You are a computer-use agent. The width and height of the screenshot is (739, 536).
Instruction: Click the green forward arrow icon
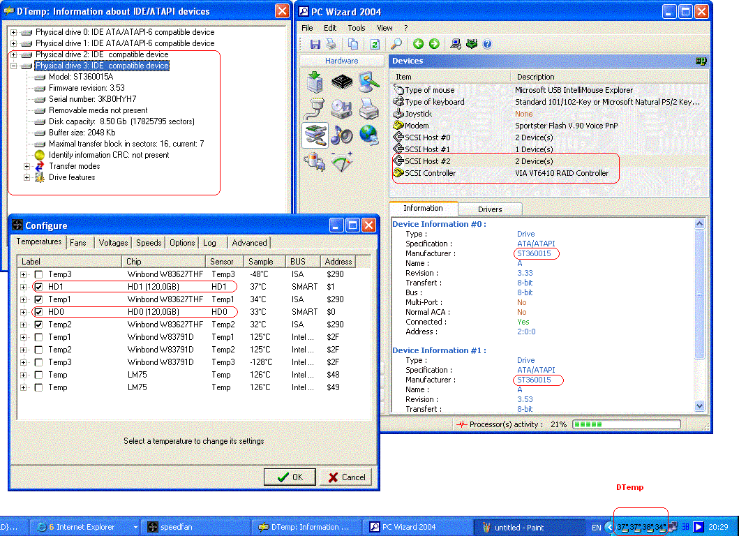pyautogui.click(x=434, y=44)
